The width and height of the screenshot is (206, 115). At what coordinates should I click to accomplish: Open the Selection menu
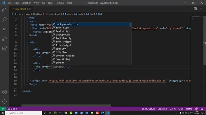26,3
